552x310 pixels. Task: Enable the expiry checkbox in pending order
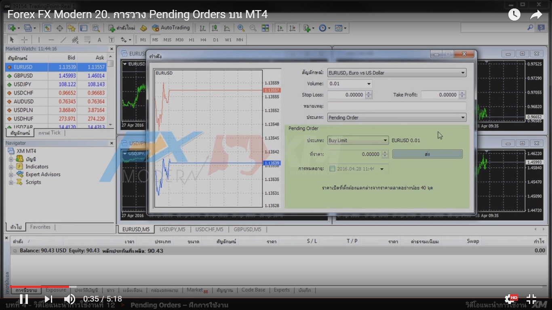pyautogui.click(x=332, y=169)
